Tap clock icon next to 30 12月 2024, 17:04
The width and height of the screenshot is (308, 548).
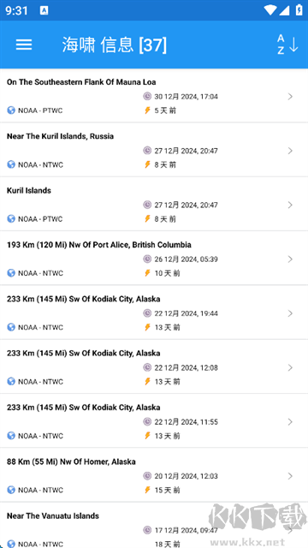click(147, 96)
